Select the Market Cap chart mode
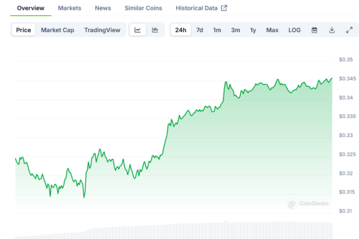 click(x=57, y=30)
